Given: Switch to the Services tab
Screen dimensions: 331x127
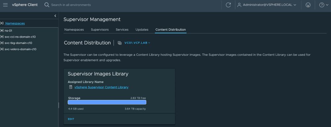Looking at the screenshot, I should coord(122,30).
